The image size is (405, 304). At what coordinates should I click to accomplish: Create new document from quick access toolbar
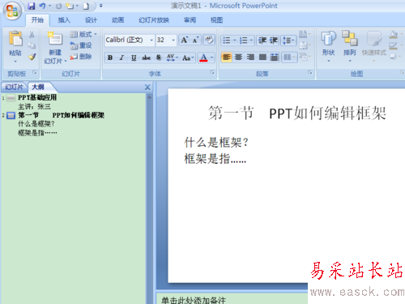[86, 6]
